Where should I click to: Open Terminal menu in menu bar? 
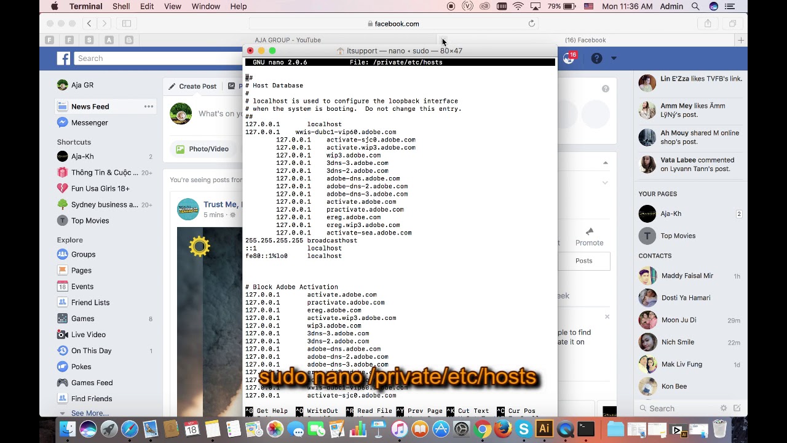coord(85,6)
